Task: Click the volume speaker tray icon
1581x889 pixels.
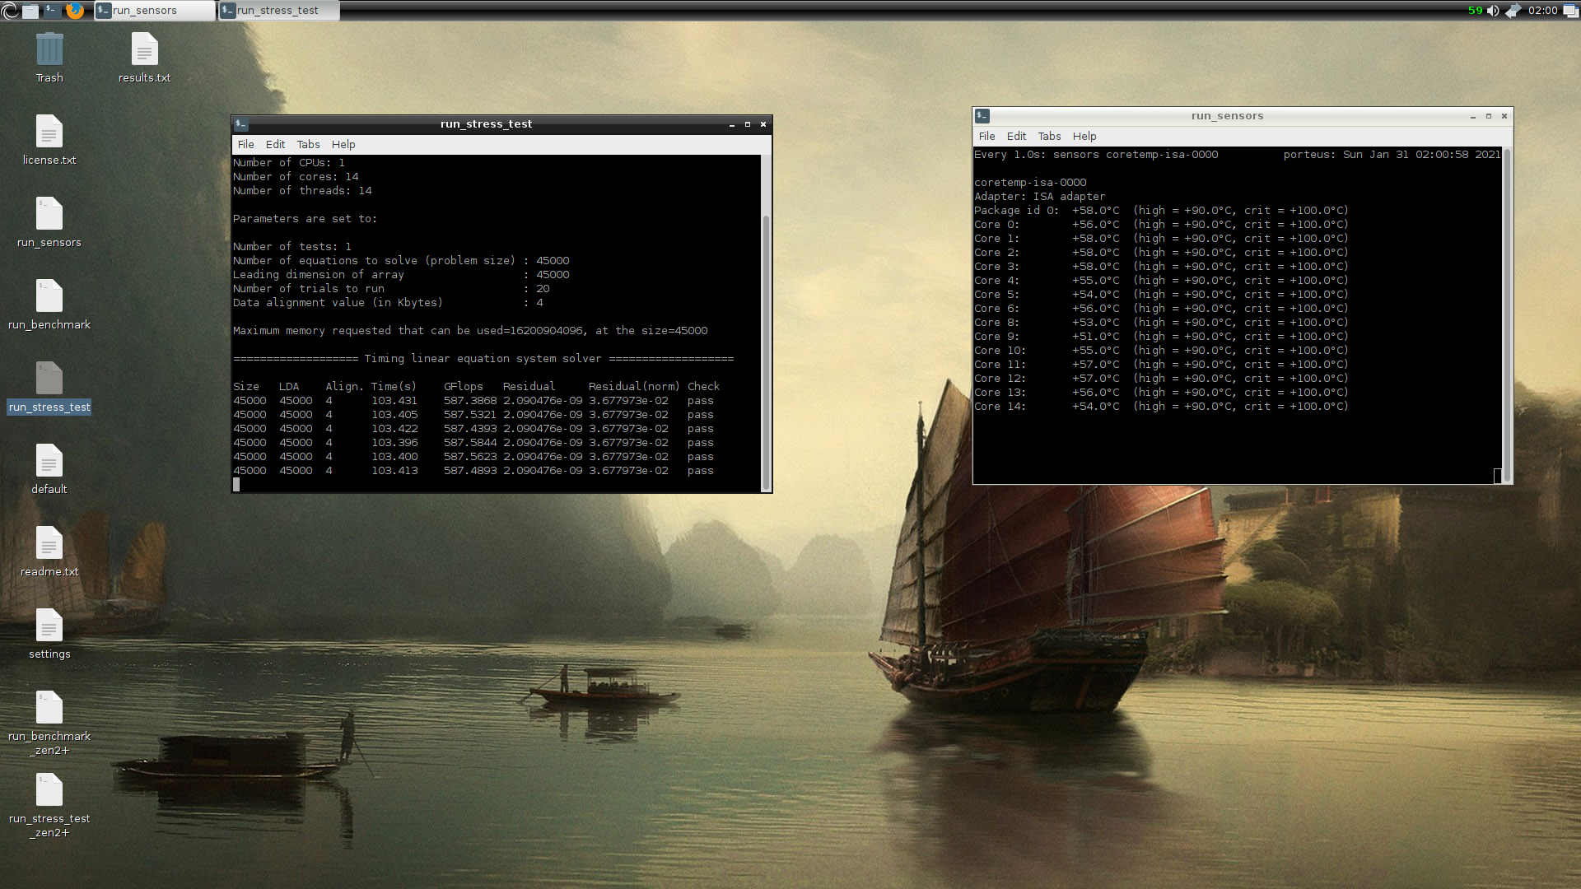Action: click(x=1493, y=11)
